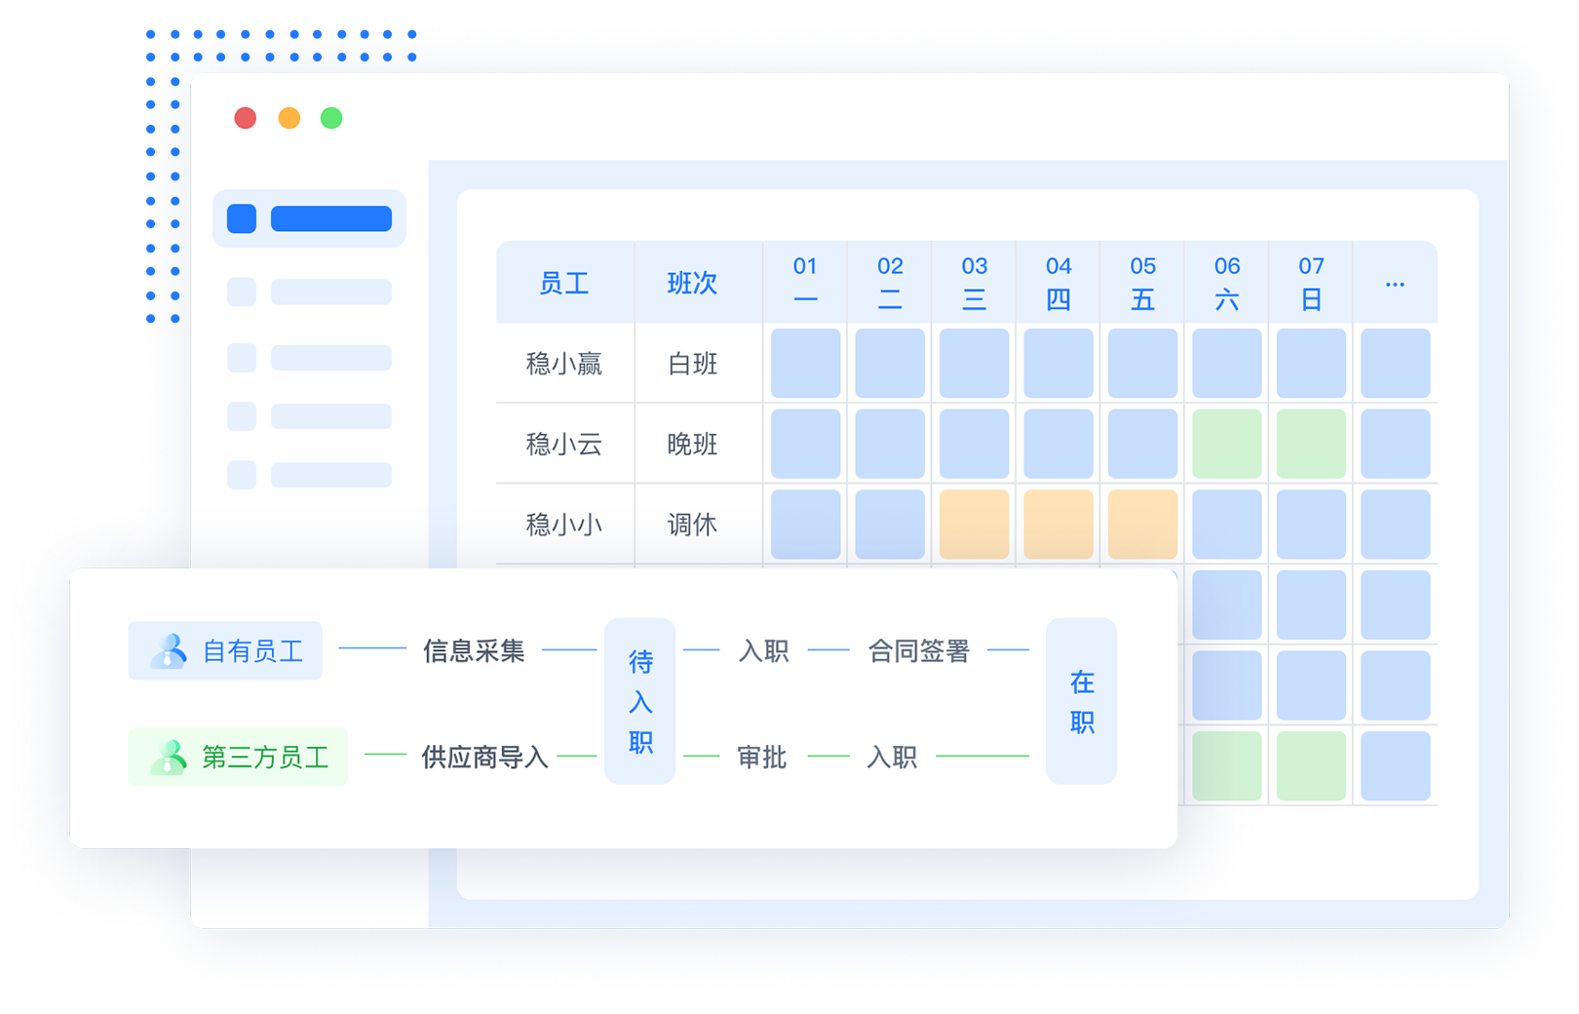Select the 在职 status node
This screenshot has width=1579, height=1014.
click(1081, 700)
